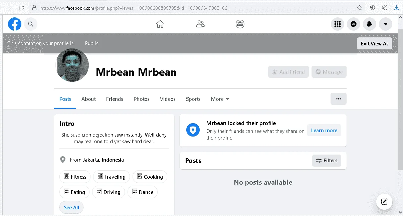Bookmark page with star icon
Image resolution: width=403 pixels, height=216 pixels.
tap(360, 8)
